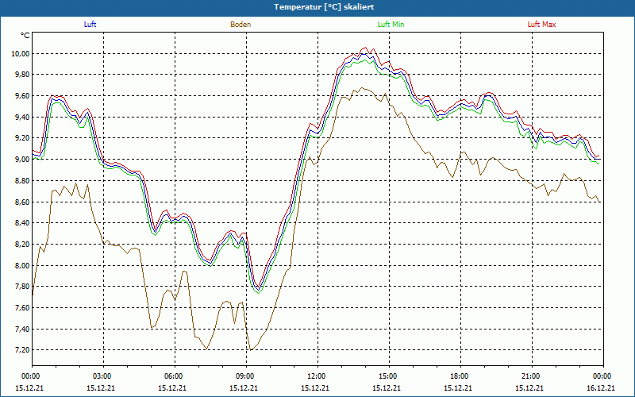Click the 9,40 value on the y-axis
Viewport: 635px width, 397px height.
point(22,117)
